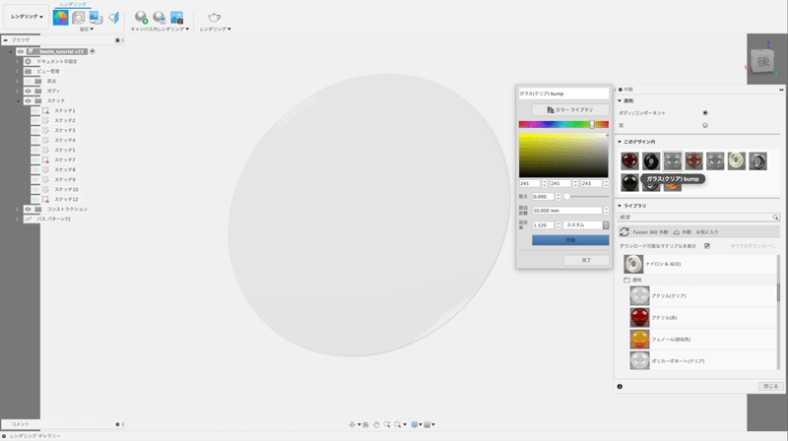Click the ViewCube back face
This screenshot has height=441, width=788.
pyautogui.click(x=762, y=61)
